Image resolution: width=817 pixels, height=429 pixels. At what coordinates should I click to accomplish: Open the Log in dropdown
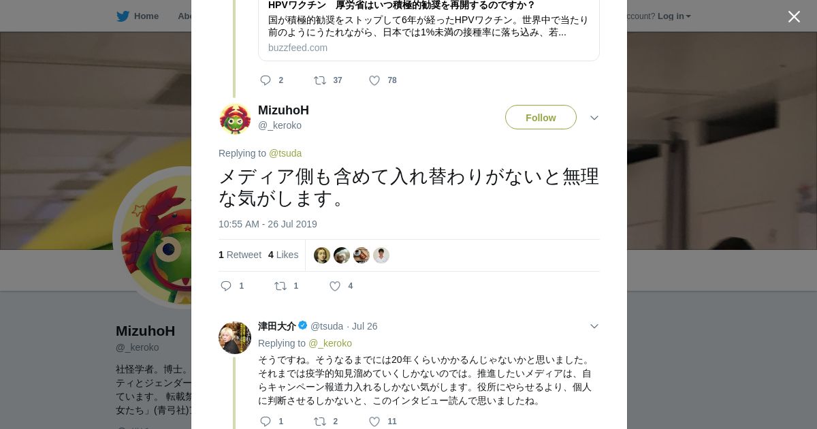tap(674, 16)
